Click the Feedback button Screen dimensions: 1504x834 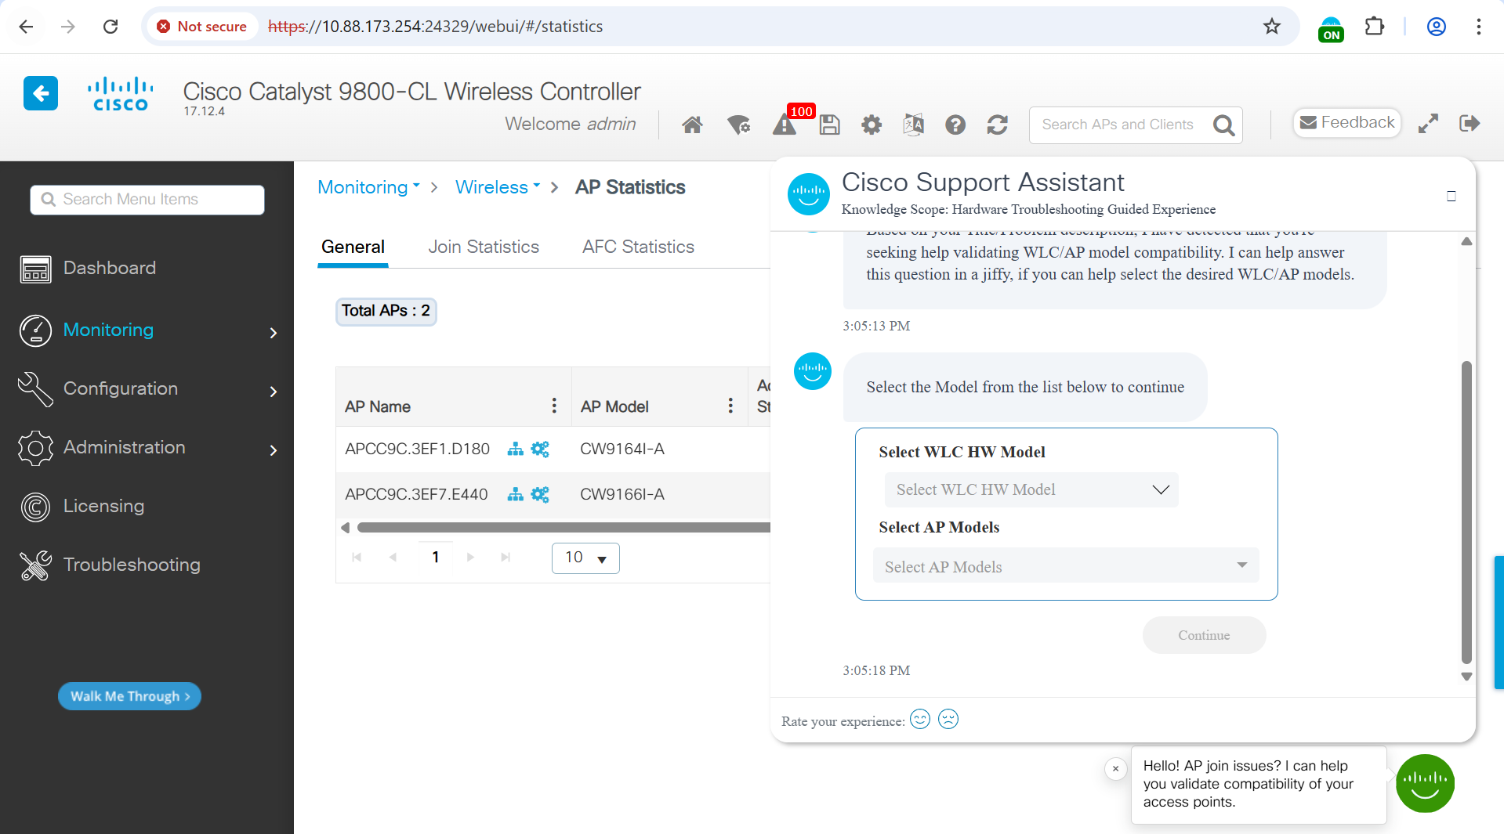pos(1346,123)
